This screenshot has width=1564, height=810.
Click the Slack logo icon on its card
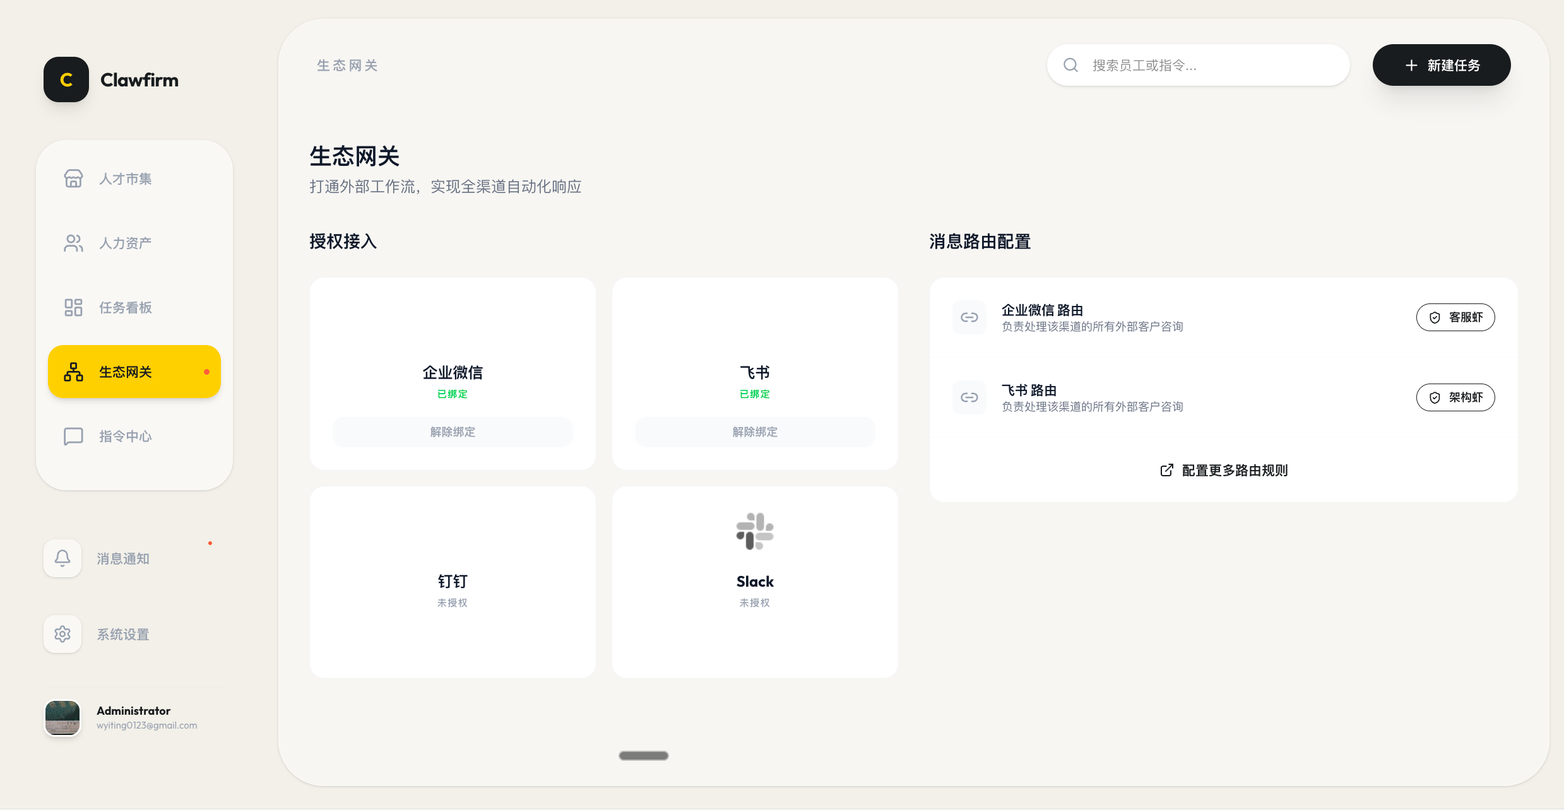755,531
